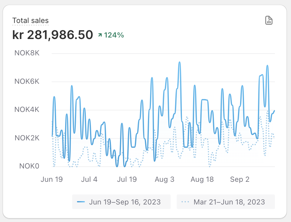Toggle the Jun 19–Sep 16, 2023 series
This screenshot has height=222, width=291.
pos(121,202)
